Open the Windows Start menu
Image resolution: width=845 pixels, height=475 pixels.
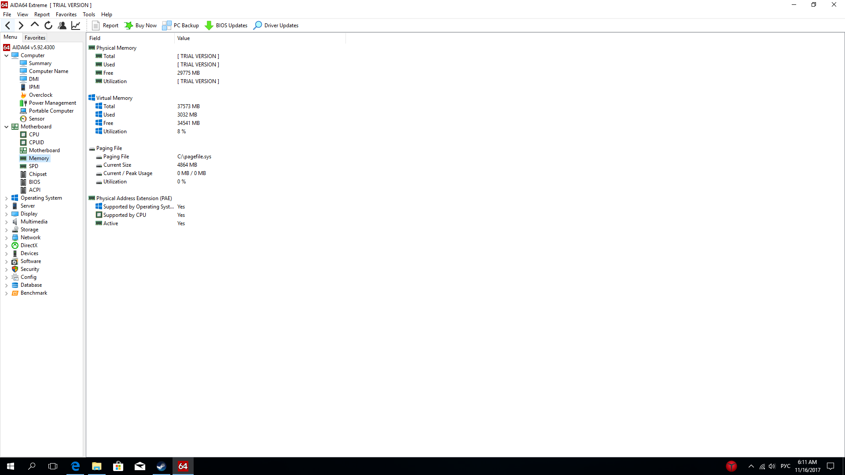pos(11,466)
